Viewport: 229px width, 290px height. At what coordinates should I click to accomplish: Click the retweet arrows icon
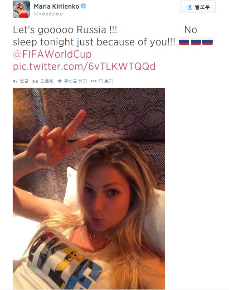tap(35, 81)
